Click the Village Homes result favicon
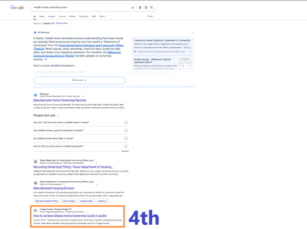Screen dimensions: 307x229 point(36,211)
